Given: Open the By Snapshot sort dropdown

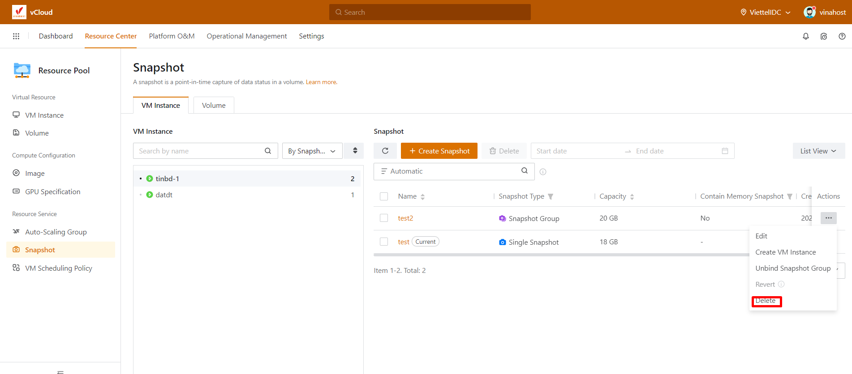Looking at the screenshot, I should click(x=312, y=151).
